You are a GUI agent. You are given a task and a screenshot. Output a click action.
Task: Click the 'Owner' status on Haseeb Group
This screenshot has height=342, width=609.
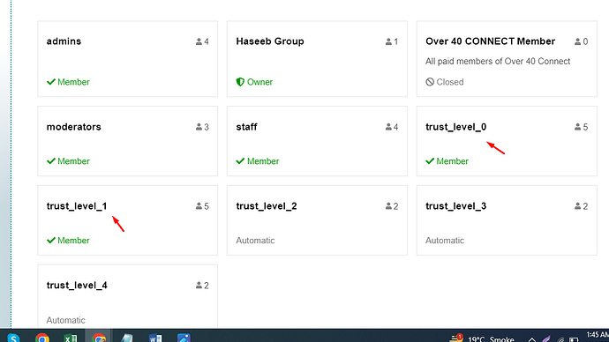[259, 82]
